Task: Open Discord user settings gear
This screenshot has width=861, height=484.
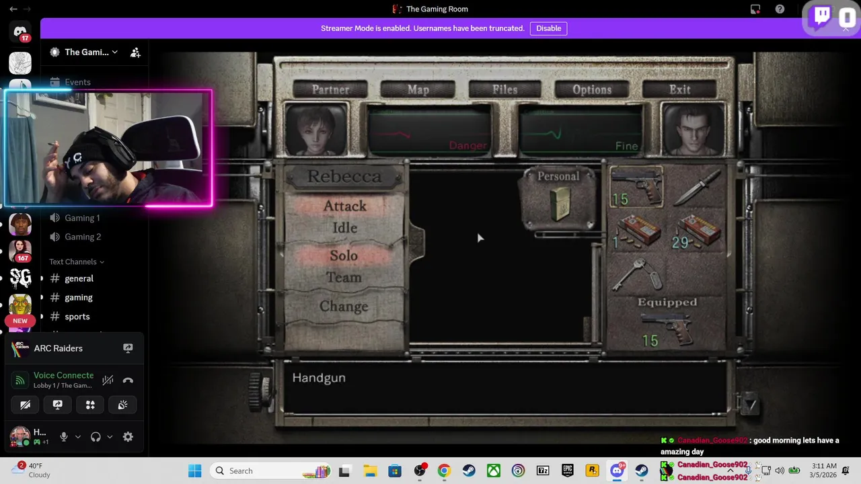Action: (128, 437)
